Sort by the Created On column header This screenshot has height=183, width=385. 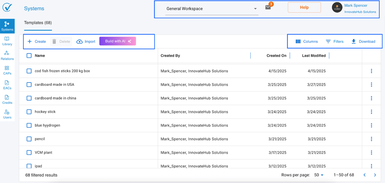click(x=276, y=55)
